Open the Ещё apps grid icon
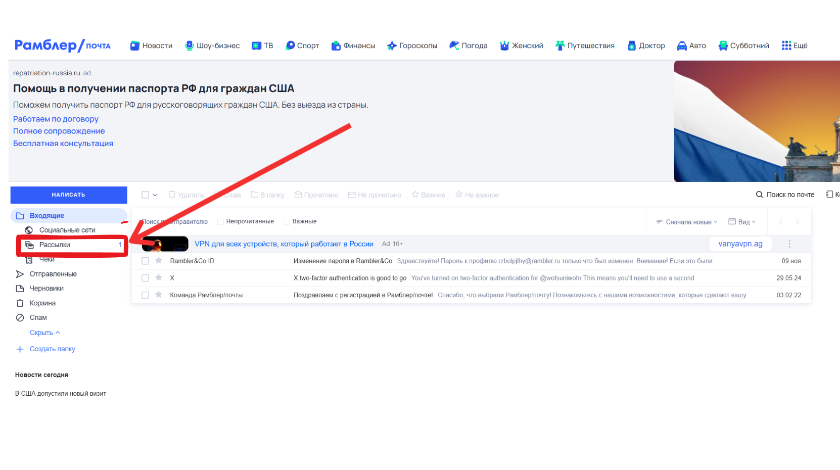The width and height of the screenshot is (840, 470). click(786, 45)
